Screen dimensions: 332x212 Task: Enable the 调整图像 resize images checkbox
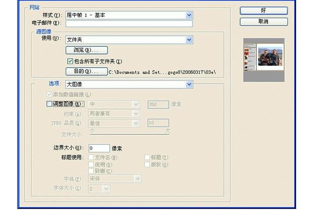coord(49,104)
